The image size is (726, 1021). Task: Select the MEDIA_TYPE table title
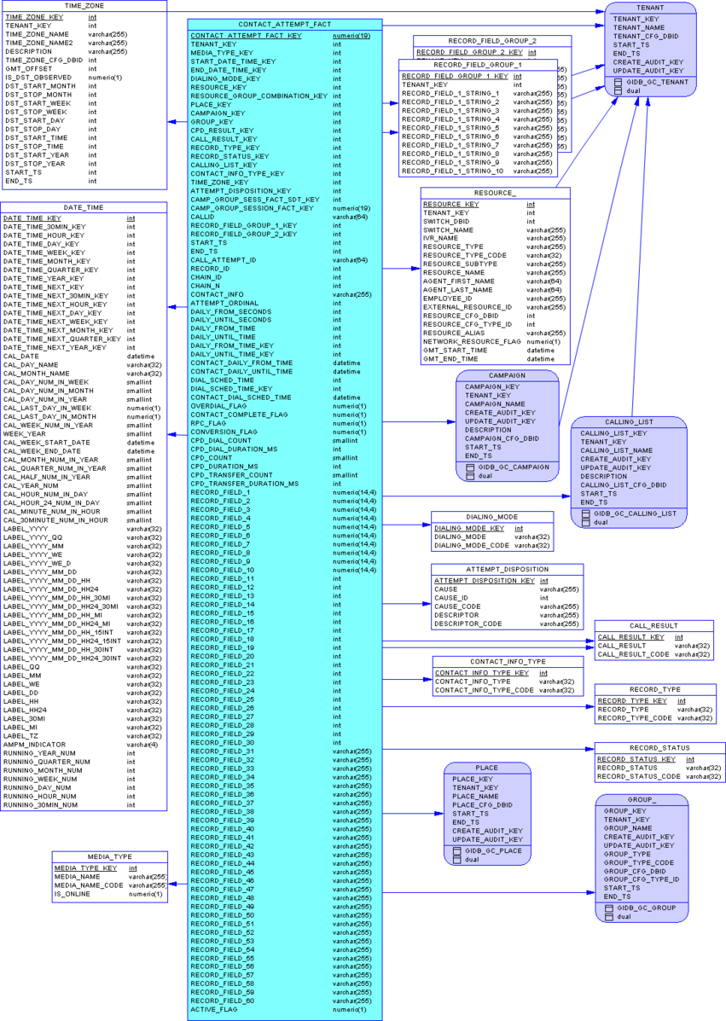[x=109, y=857]
